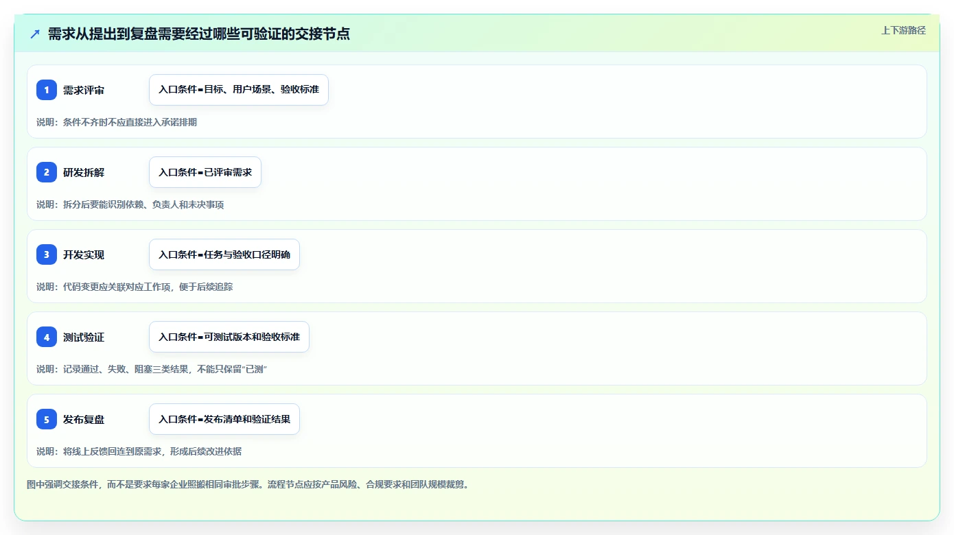Click the step 2 number badge
This screenshot has height=535, width=954.
[47, 172]
